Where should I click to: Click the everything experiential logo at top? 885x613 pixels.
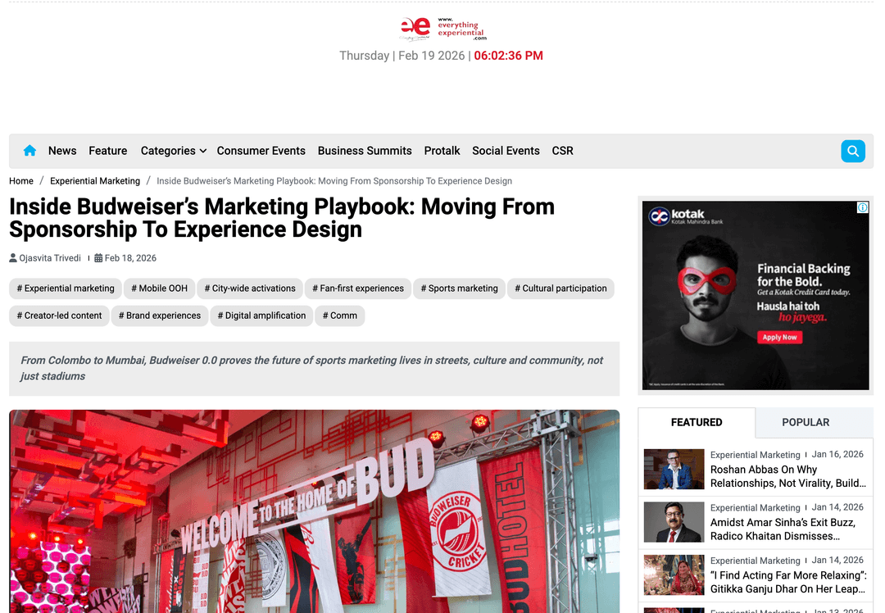click(x=442, y=28)
